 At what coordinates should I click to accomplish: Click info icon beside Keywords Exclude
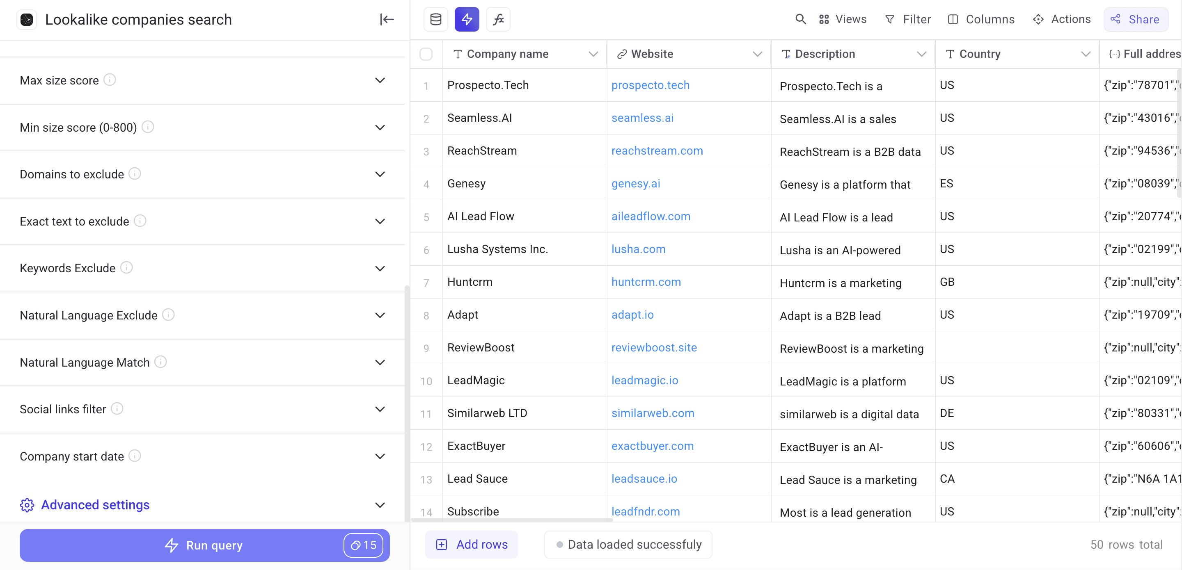[126, 267]
